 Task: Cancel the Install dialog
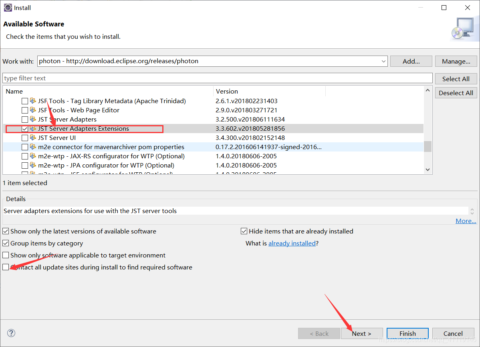(453, 333)
